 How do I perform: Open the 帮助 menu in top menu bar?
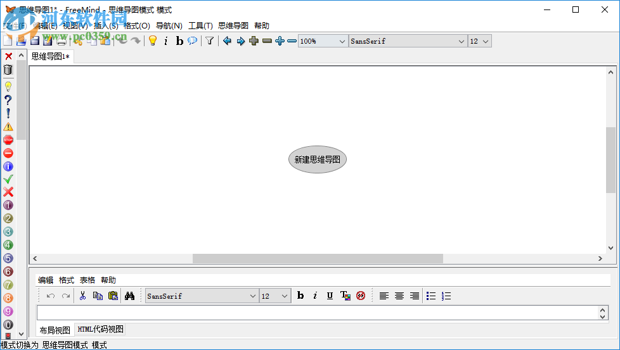(262, 26)
